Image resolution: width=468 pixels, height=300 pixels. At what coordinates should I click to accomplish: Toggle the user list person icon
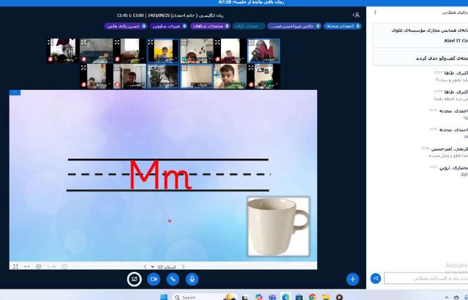pyautogui.click(x=356, y=14)
